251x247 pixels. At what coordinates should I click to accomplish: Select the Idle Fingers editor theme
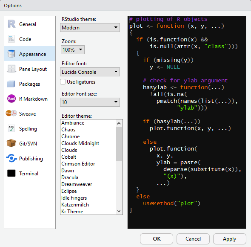click(x=88, y=198)
